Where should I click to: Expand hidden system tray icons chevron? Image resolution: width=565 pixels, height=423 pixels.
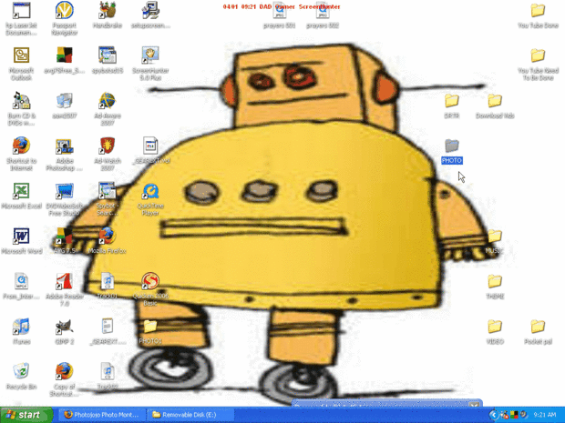(x=494, y=415)
